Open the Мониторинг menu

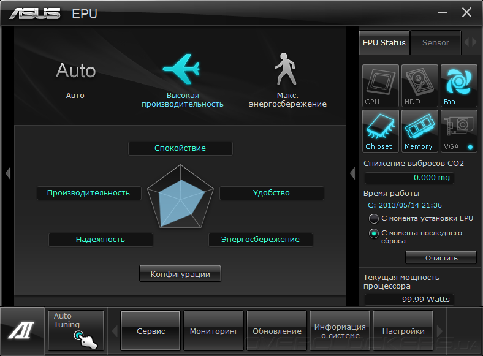(x=214, y=331)
